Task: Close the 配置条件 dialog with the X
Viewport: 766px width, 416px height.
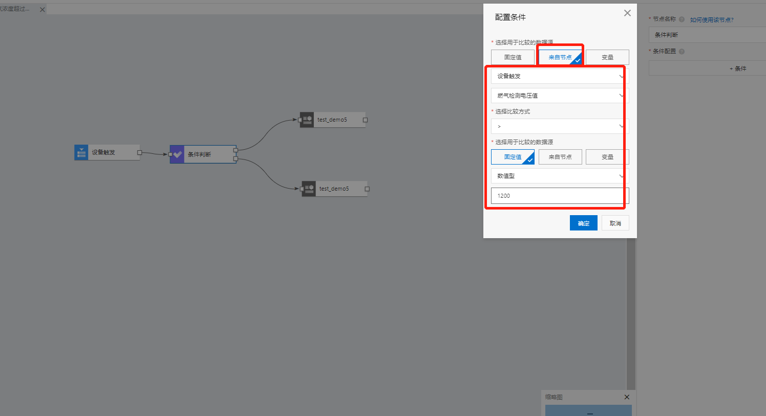Action: click(x=627, y=13)
